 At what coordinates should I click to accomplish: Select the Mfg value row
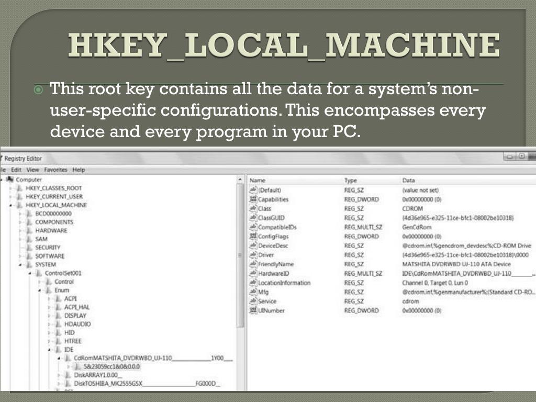[x=392, y=292]
